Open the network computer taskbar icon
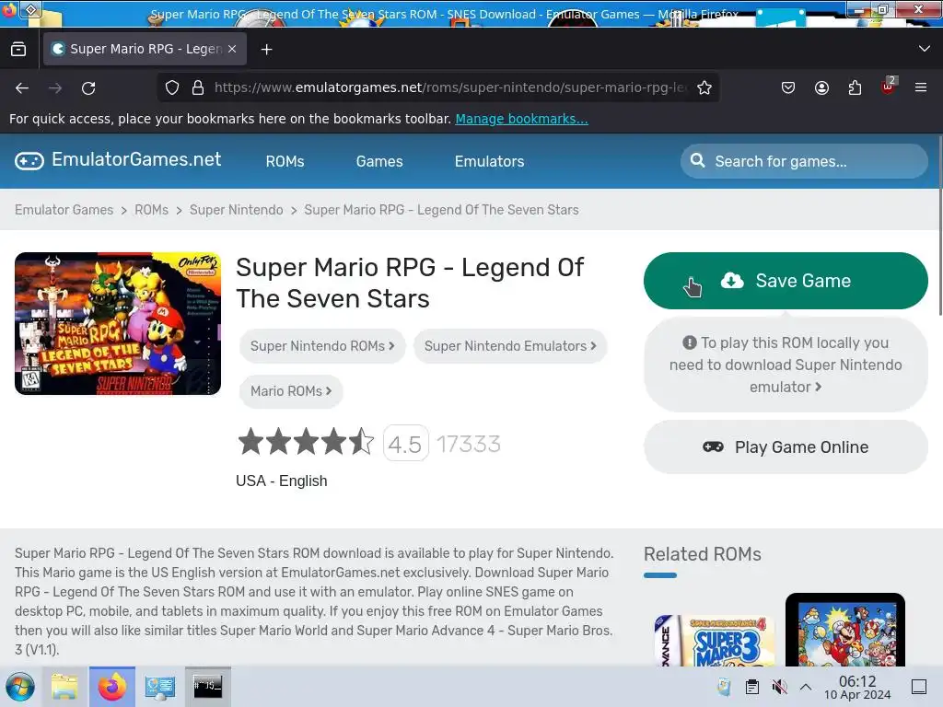The image size is (943, 707). [160, 687]
